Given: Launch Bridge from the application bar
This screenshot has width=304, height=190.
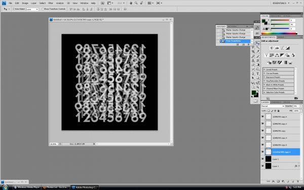Looking at the screenshot, I should coord(102,3).
